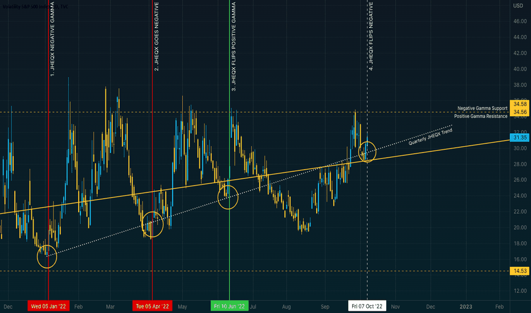This screenshot has height=313, width=531.
Task: Click the Volatility S&P 500 Index chart title
Action: pyautogui.click(x=35, y=6)
